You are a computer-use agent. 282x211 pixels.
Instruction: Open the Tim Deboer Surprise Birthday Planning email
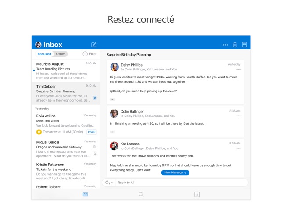pos(66,93)
